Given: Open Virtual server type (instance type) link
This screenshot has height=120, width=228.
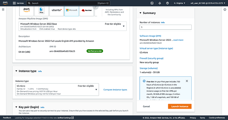Looking at the screenshot, I should 156,48.
